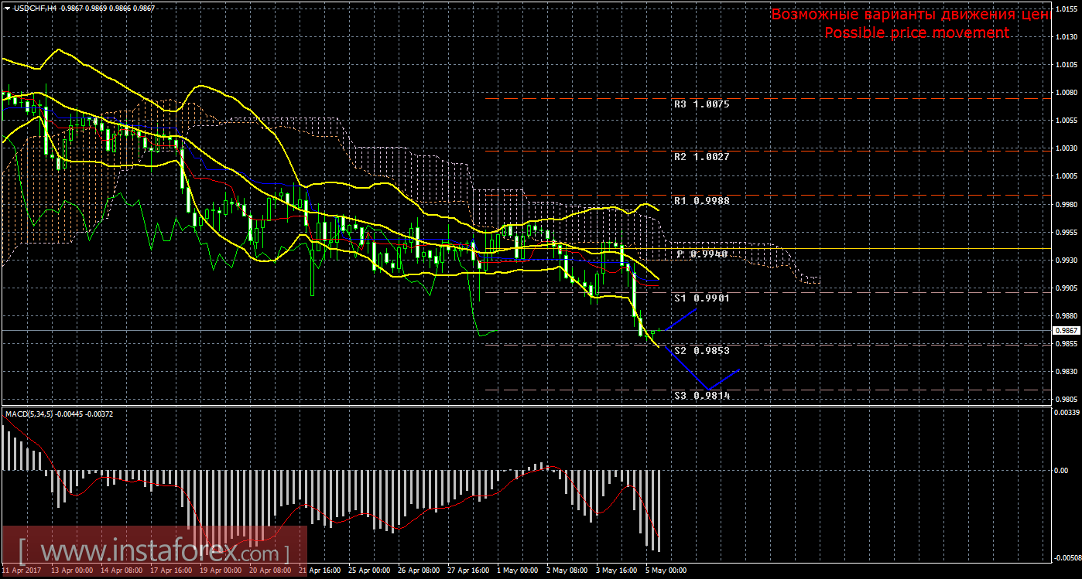Select the R3 1.0075 resistance level label
1082x579 pixels.
(701, 104)
